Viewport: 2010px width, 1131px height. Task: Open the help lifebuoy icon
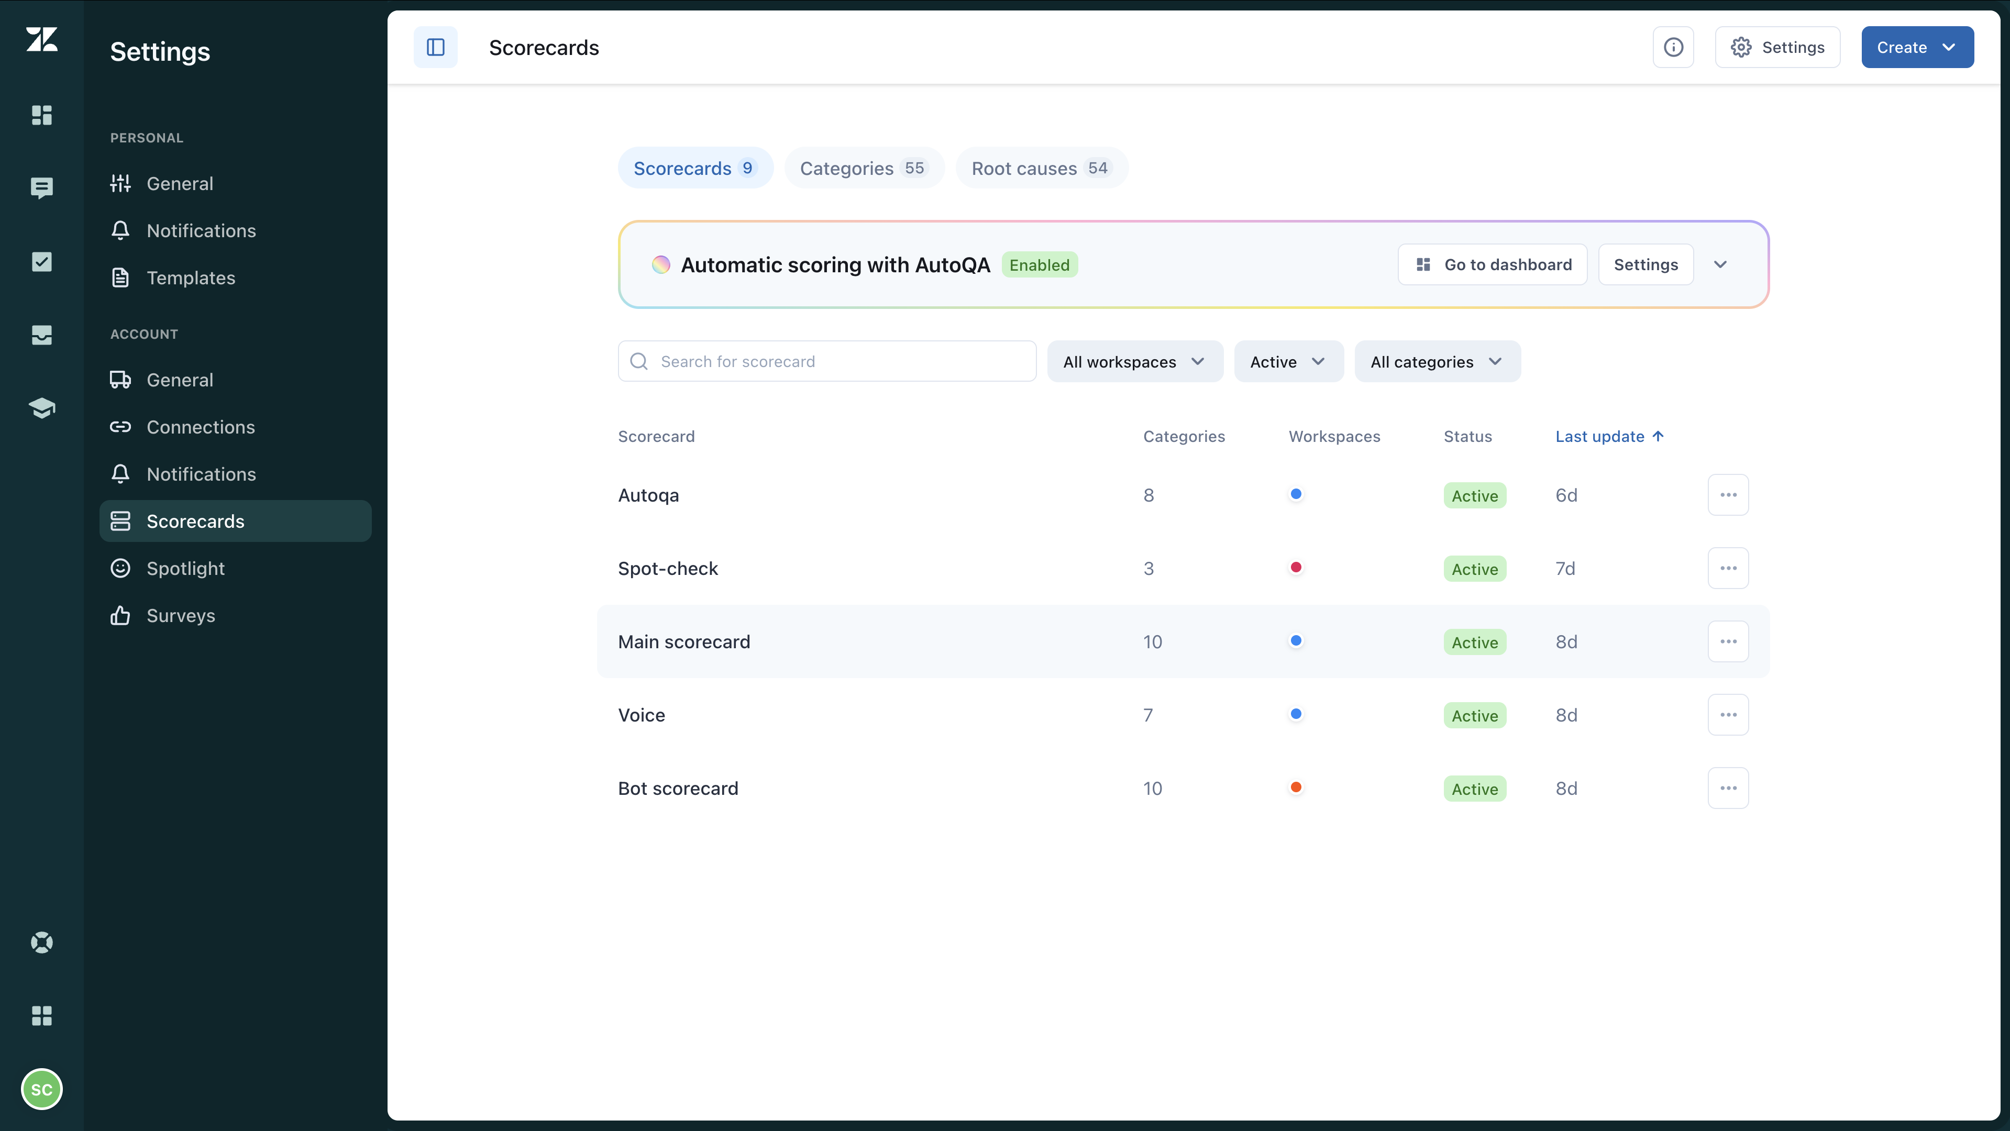41,942
